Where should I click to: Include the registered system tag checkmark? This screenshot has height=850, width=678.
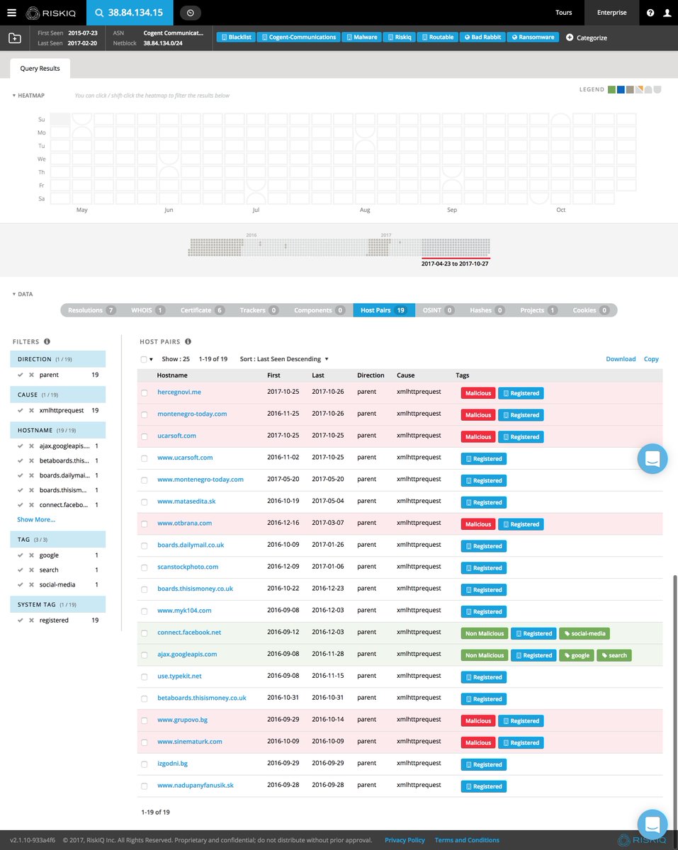pos(21,620)
